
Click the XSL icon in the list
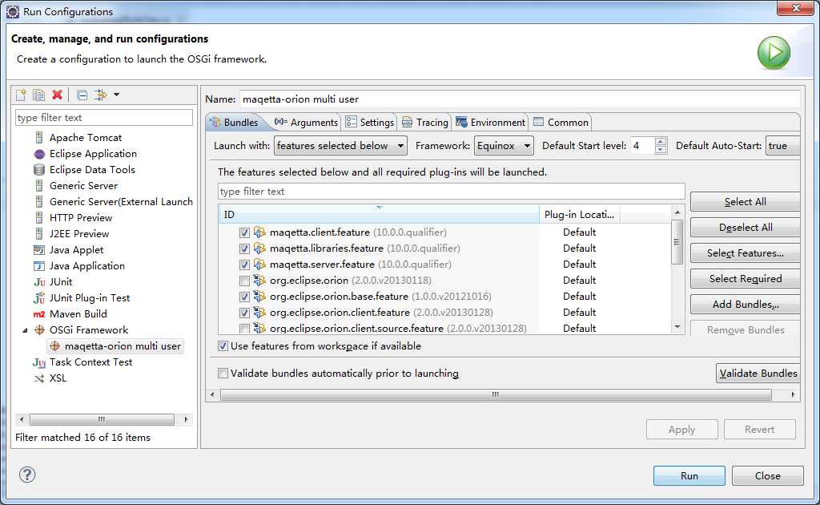tap(39, 378)
